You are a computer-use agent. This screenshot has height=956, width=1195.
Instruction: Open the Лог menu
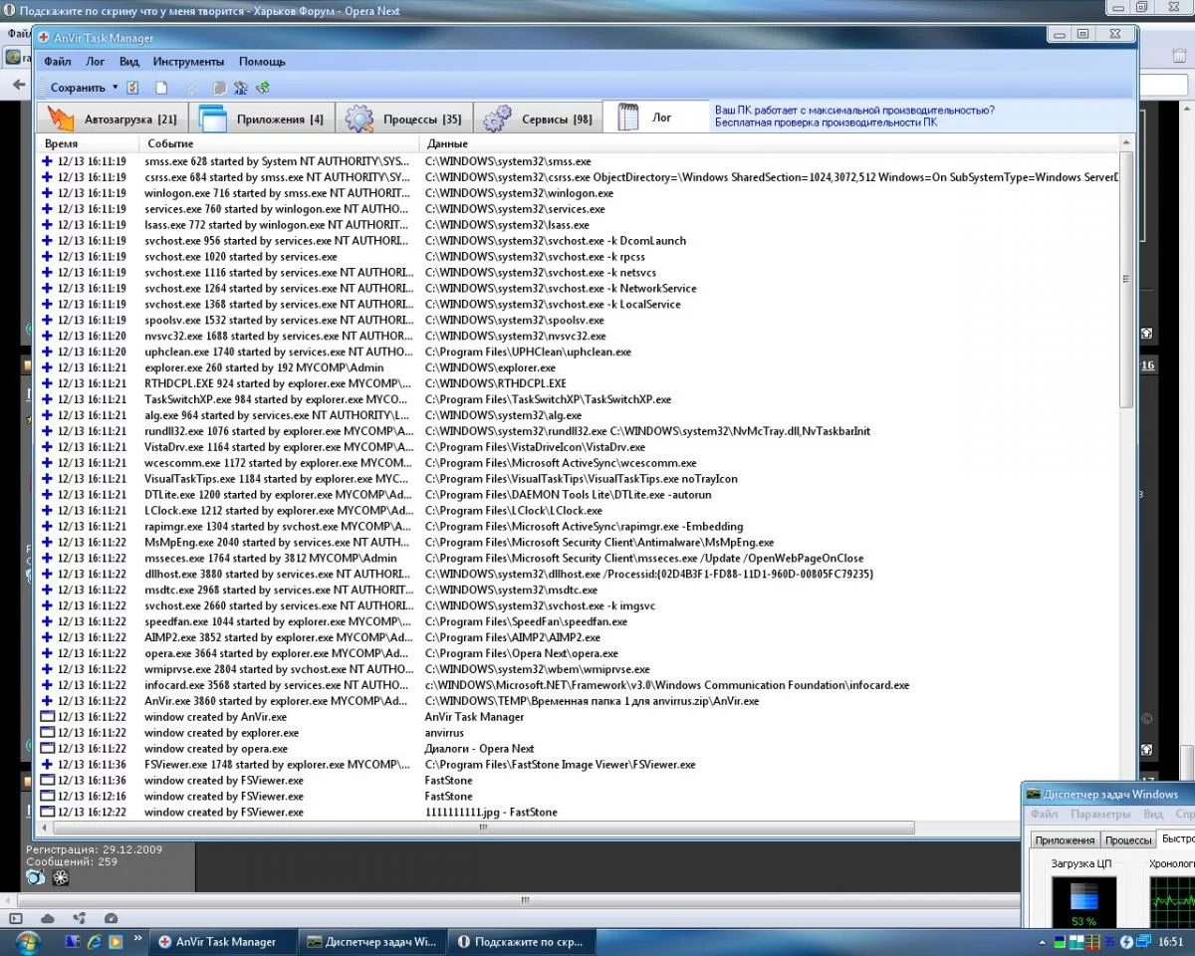[x=95, y=62]
